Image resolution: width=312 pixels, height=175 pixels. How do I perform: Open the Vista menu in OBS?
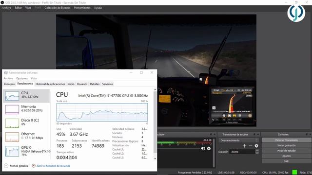pyautogui.click(x=28, y=8)
